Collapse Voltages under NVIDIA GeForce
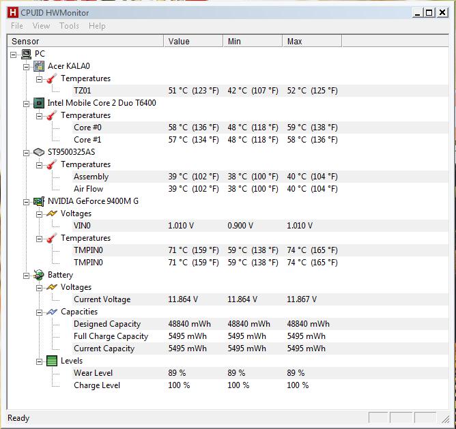The height and width of the screenshot is (429, 456). click(39, 214)
